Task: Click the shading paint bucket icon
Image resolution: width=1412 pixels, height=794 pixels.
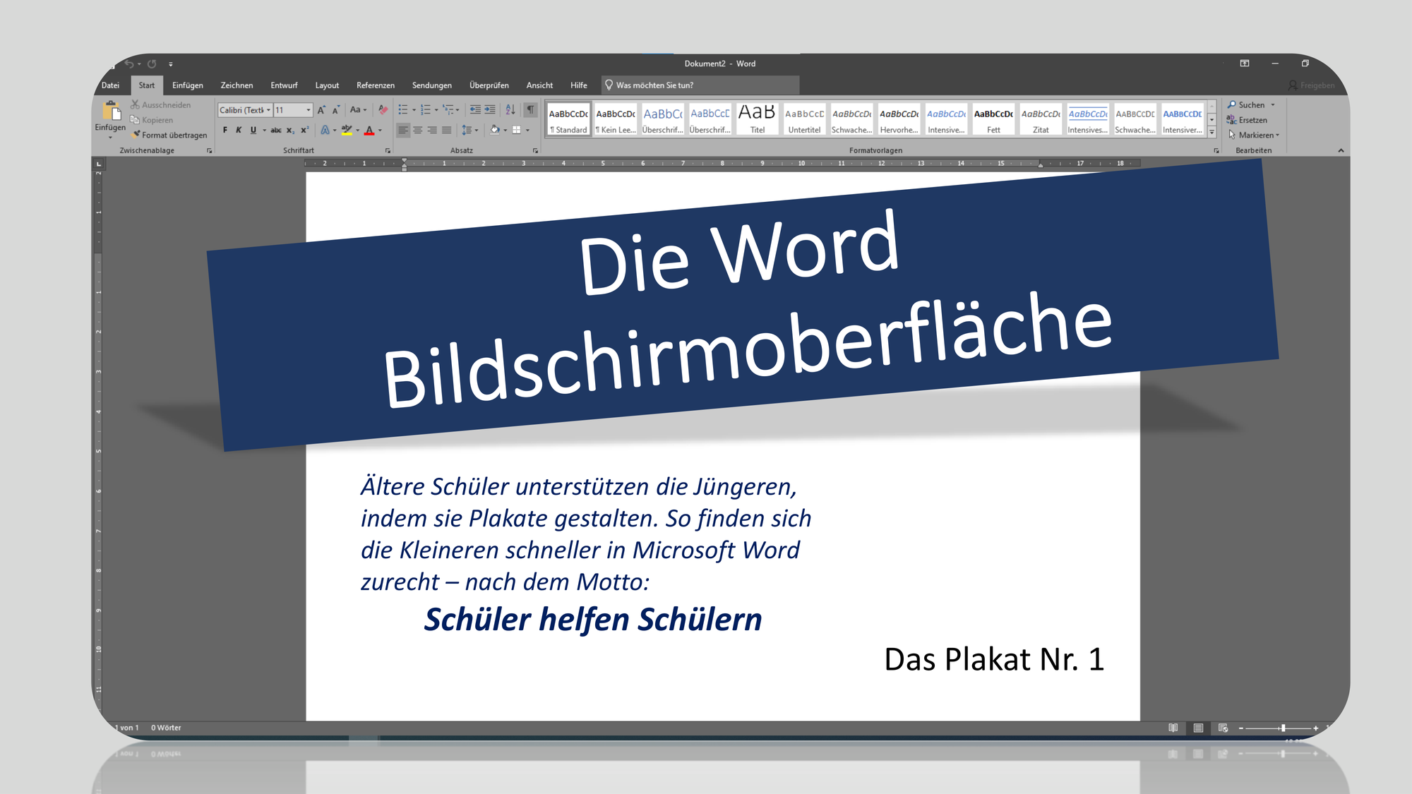Action: click(495, 130)
